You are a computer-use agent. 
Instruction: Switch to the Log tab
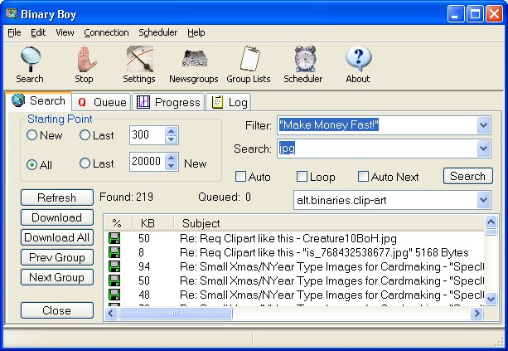[229, 102]
